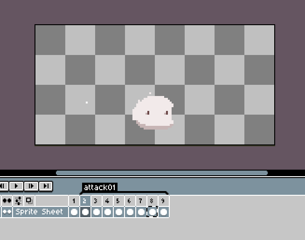Image resolution: width=305 pixels, height=240 pixels.
Task: Select frame 1 header
Action: [74, 201]
